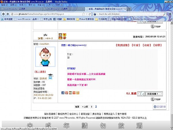Open the browser home page icon
173x130 pixels.
tap(170, 14)
